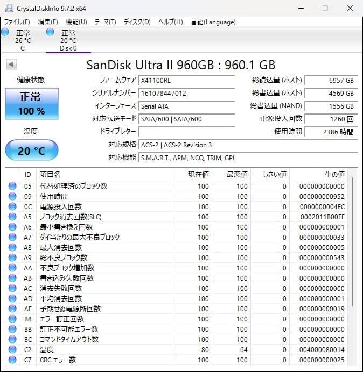Click power on count value 1260 回
The width and height of the screenshot is (363, 372).
331,119
